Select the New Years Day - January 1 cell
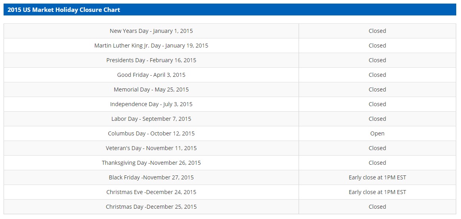 click(151, 31)
